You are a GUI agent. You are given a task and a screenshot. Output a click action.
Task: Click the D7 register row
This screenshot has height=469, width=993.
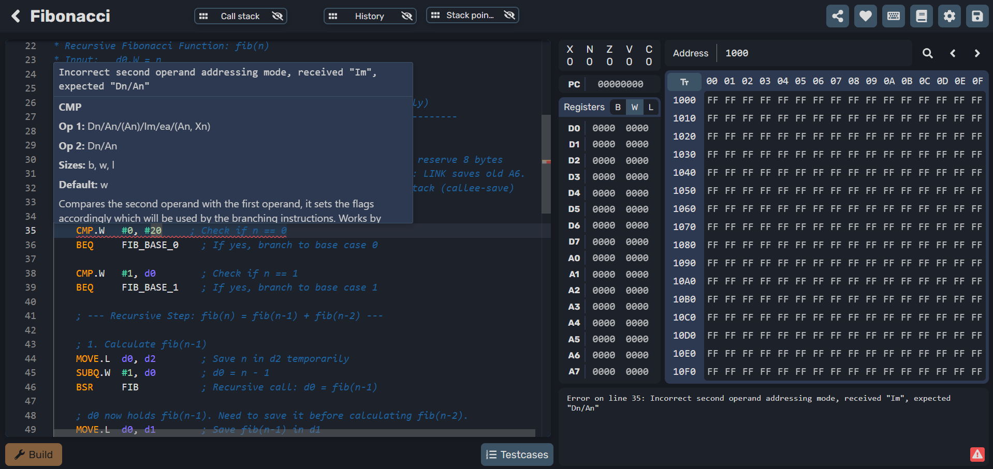pos(609,242)
